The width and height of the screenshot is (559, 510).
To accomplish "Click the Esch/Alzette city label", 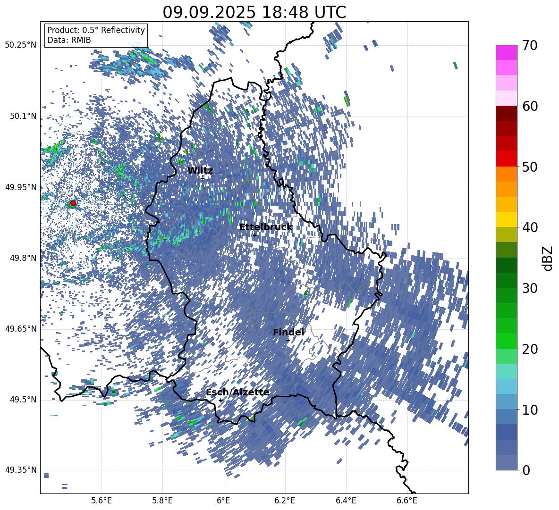I will pos(237,392).
